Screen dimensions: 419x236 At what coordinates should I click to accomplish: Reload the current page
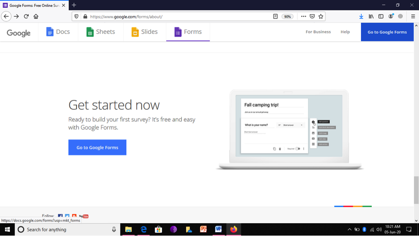coord(26,16)
